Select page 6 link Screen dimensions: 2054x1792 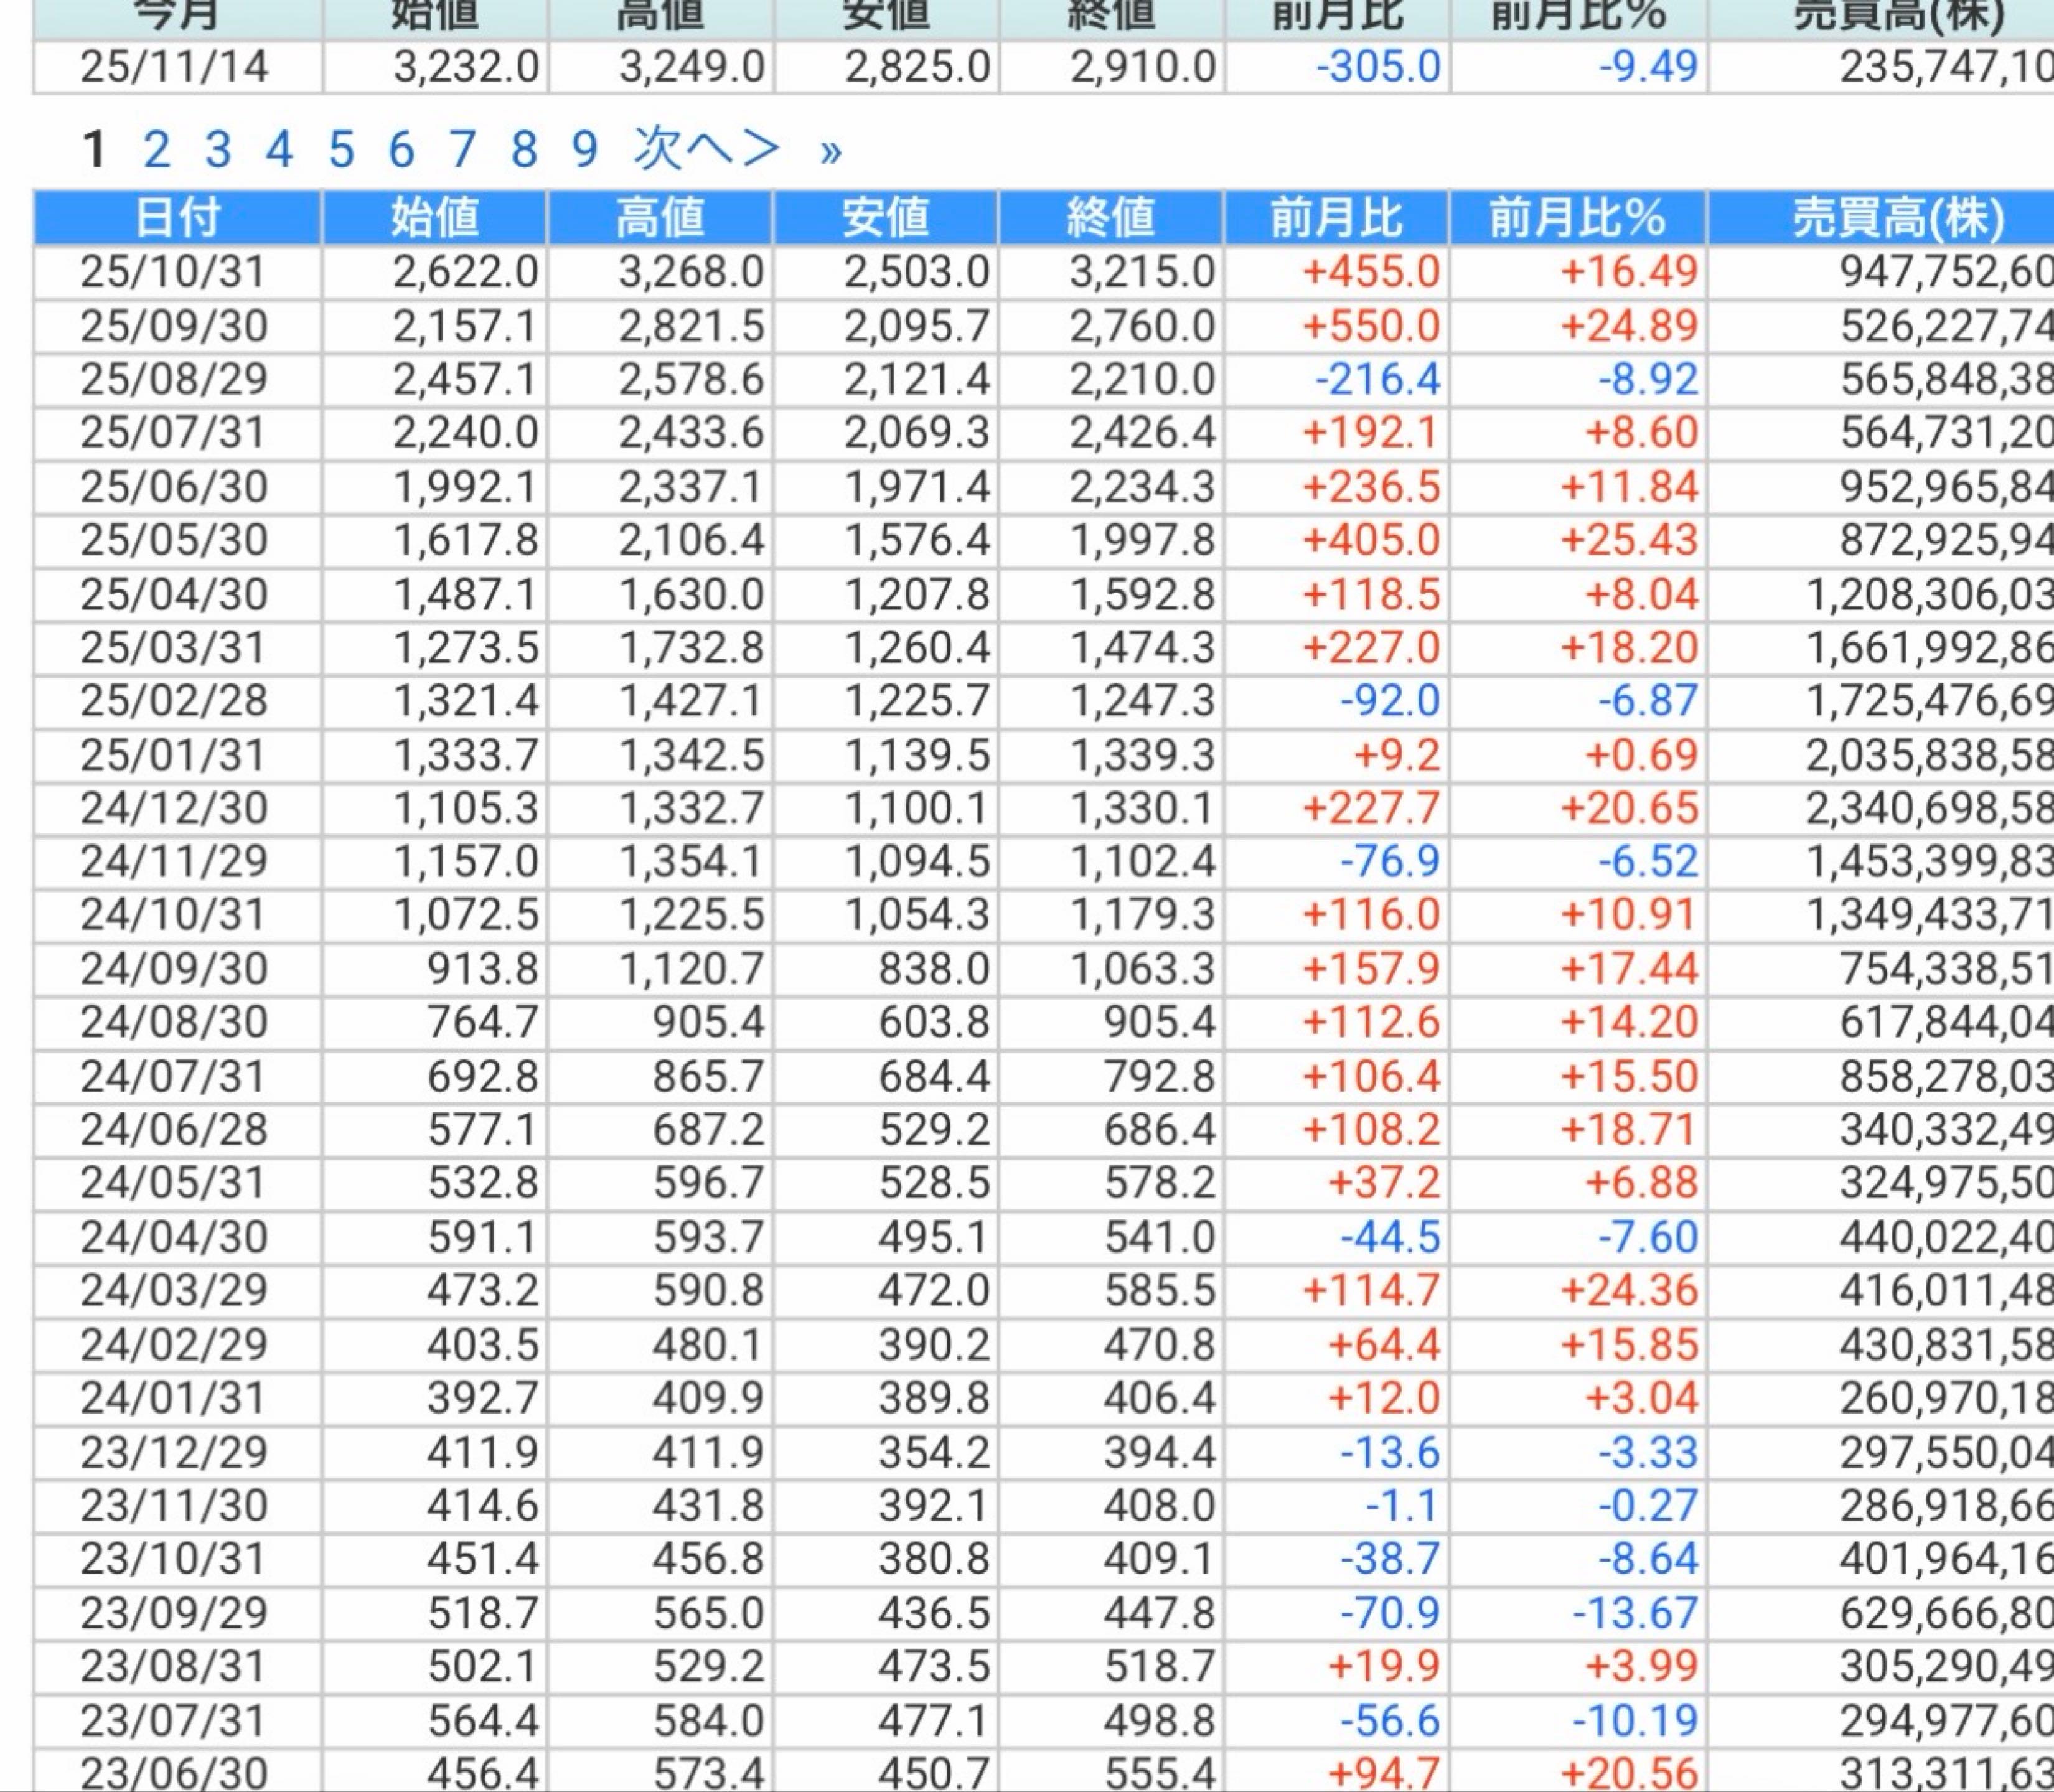(401, 150)
